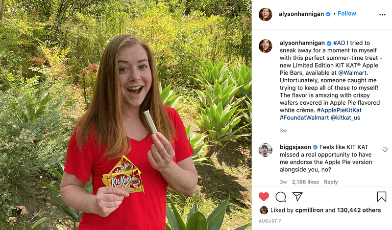Screen dimensions: 392x230
Task: Visit the @Walmart mention
Action: click(x=352, y=73)
